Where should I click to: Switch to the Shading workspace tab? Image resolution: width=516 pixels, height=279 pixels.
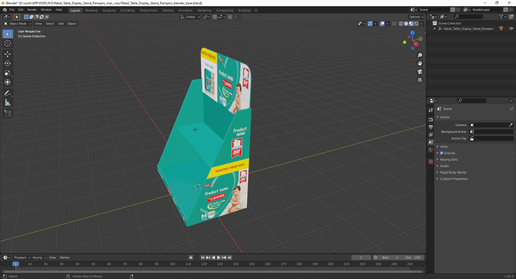tap(168, 10)
